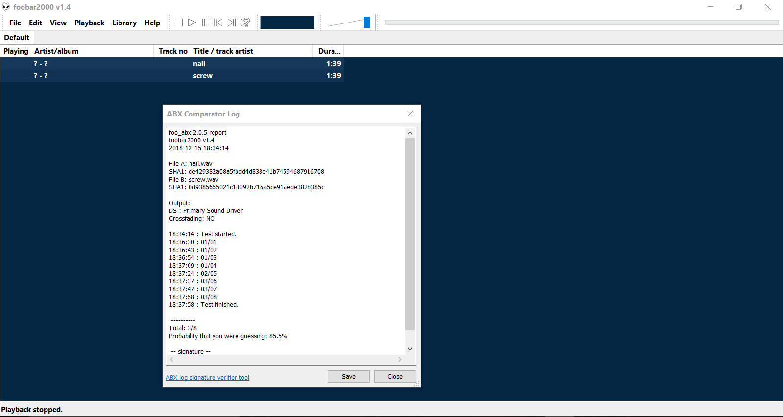
Task: Select the Default playlist tab
Action: point(17,38)
